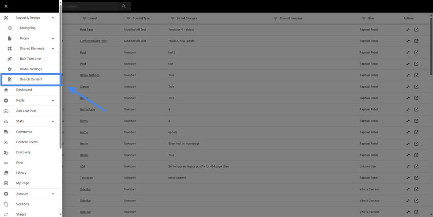
Task: Click the search magnifier icon
Action: (124, 6)
